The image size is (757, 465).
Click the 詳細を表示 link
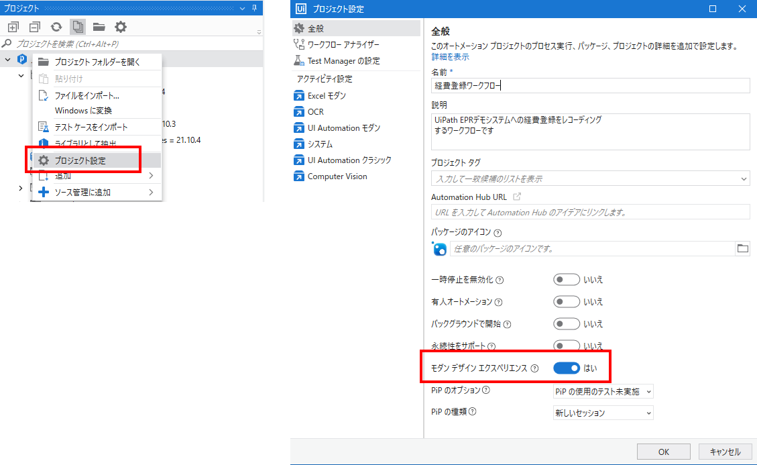pos(450,57)
